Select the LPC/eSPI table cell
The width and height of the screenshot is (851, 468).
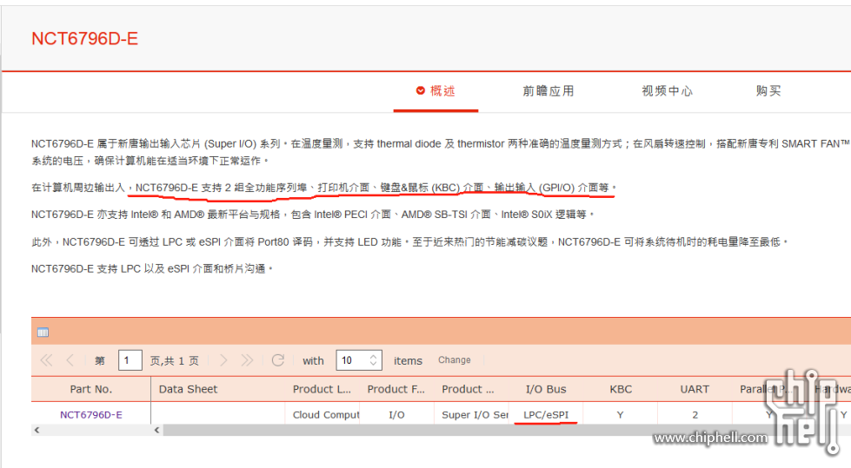pos(546,415)
